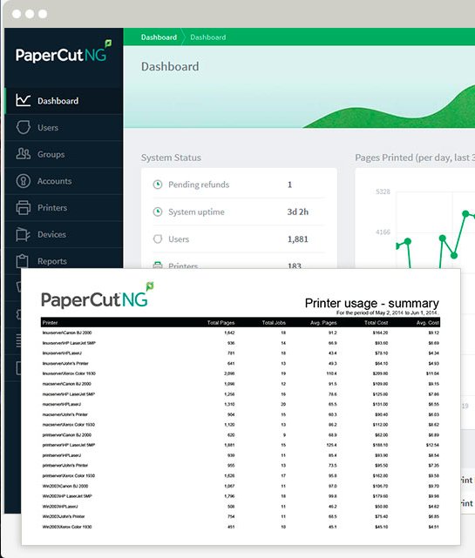Click the Users shield icon in the sidebar
The image size is (475, 558).
pos(24,127)
